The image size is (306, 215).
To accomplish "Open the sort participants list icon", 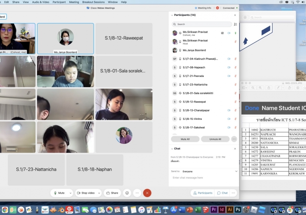I will [235, 24].
